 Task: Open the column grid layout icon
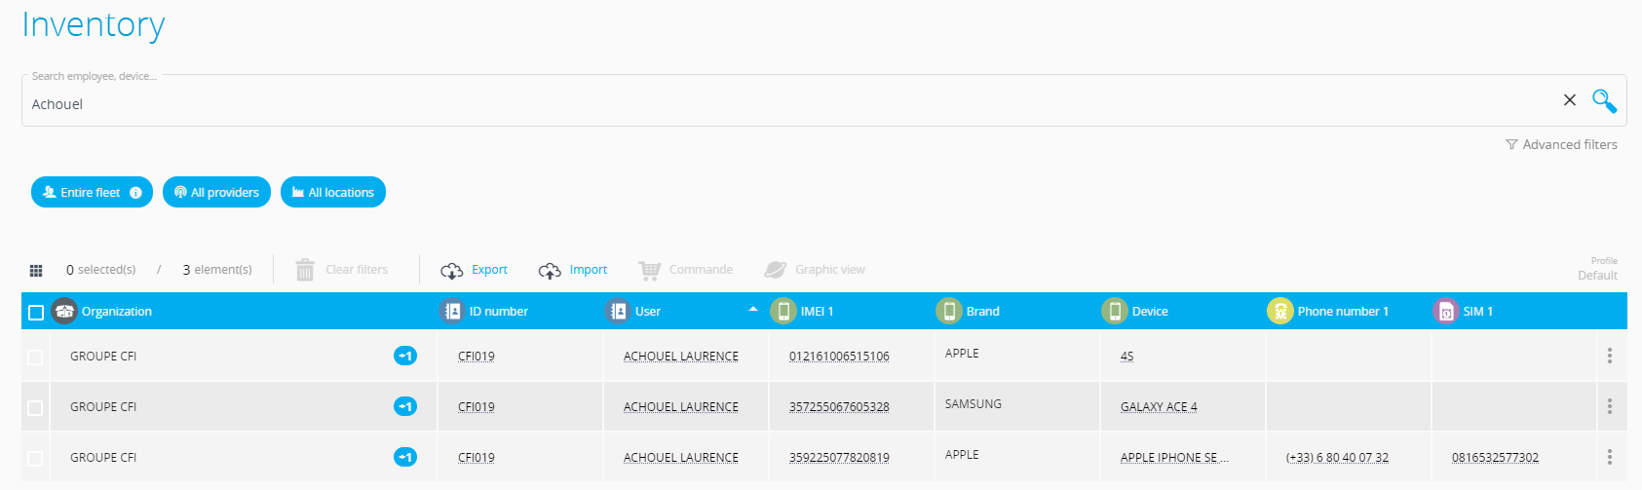point(36,270)
